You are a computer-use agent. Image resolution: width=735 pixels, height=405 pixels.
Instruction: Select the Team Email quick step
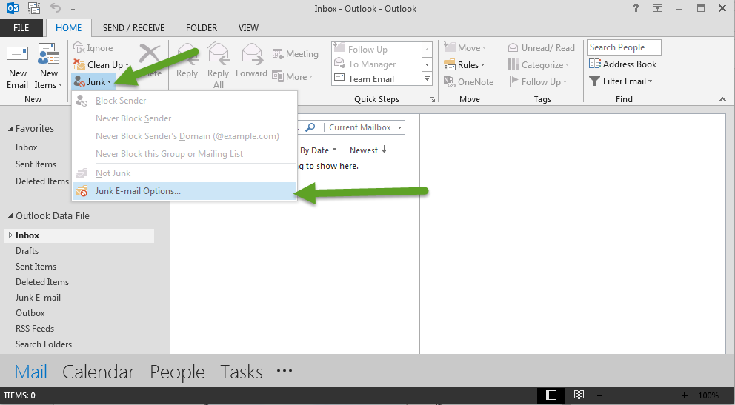click(x=377, y=79)
